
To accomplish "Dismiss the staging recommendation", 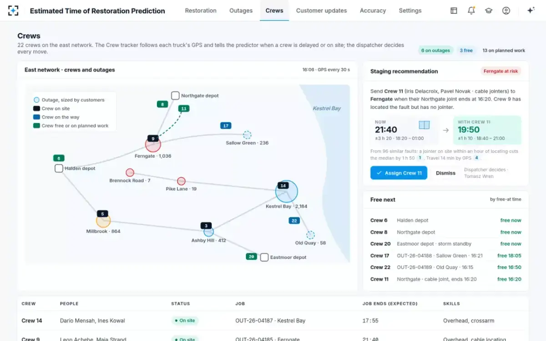I will [x=445, y=173].
